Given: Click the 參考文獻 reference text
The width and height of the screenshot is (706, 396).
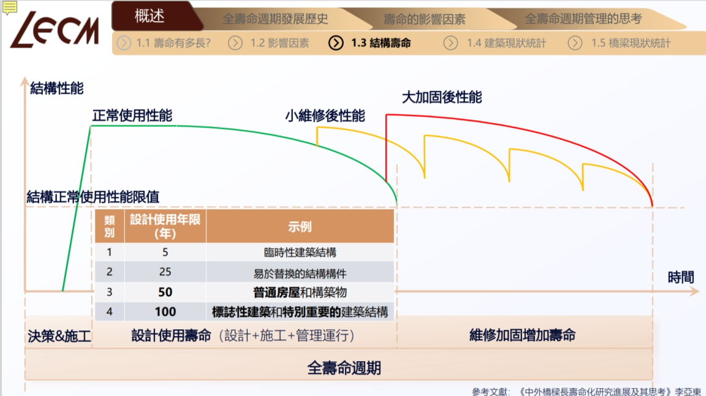Looking at the screenshot, I should point(586,391).
